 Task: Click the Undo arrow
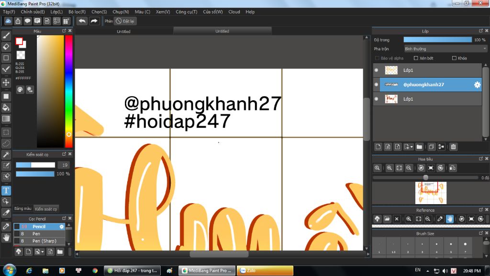click(x=82, y=21)
